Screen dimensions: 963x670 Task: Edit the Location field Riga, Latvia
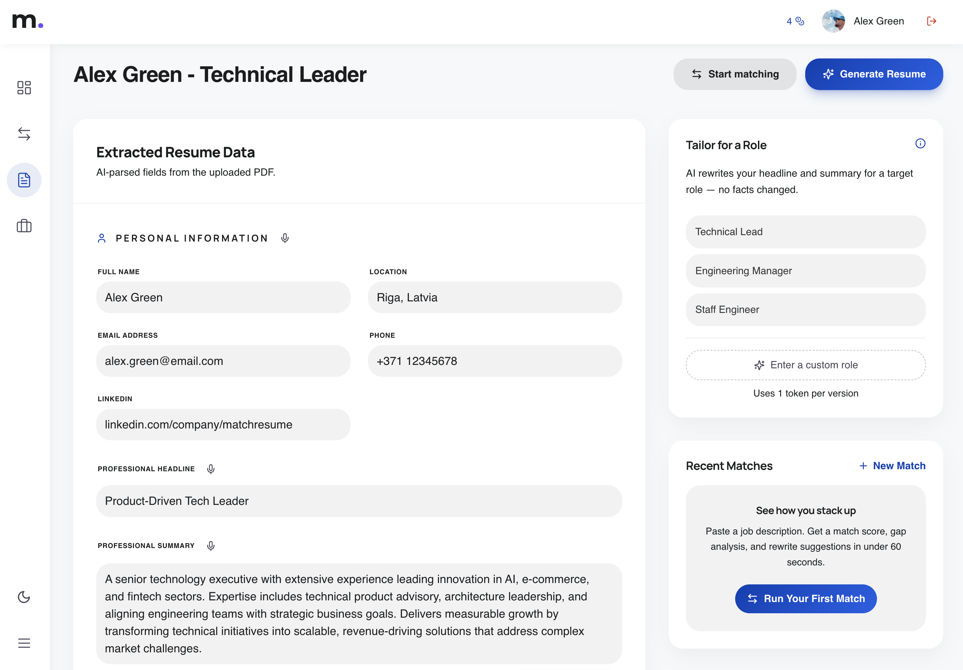[x=495, y=298]
